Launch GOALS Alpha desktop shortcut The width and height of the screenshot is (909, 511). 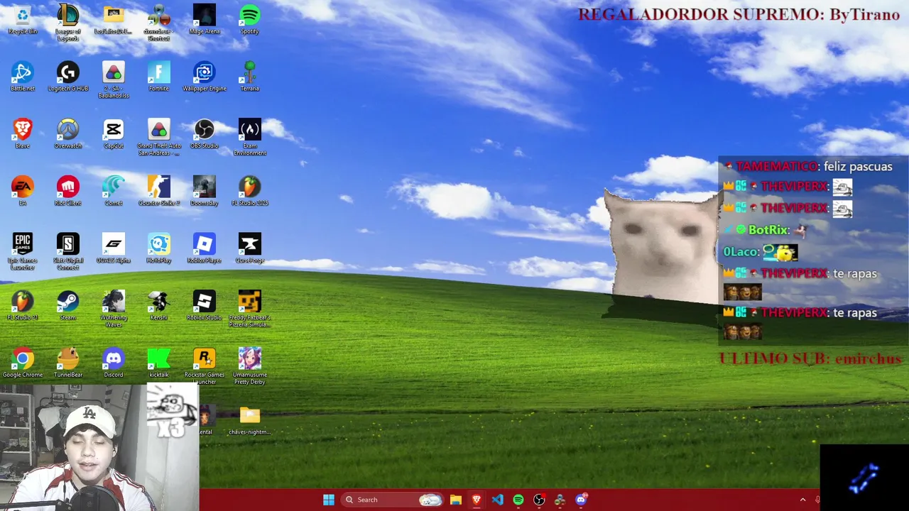pos(114,248)
